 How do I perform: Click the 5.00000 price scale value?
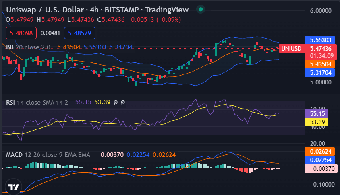(x=321, y=82)
